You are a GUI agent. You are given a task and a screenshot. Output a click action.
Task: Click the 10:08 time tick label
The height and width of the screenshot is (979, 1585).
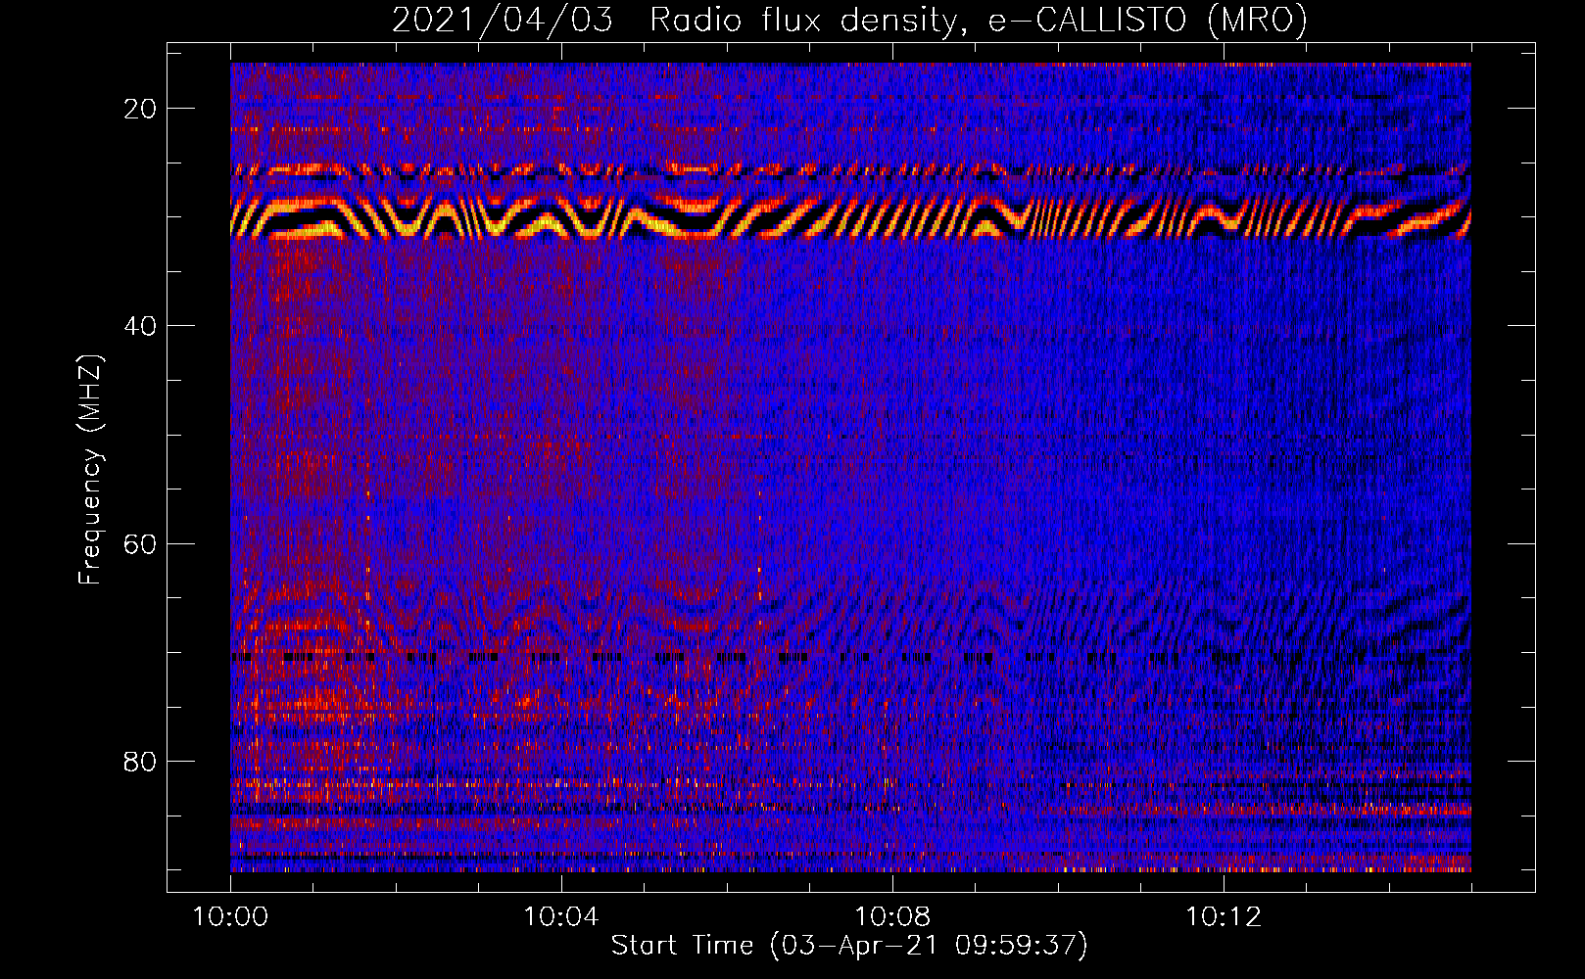coord(892,917)
